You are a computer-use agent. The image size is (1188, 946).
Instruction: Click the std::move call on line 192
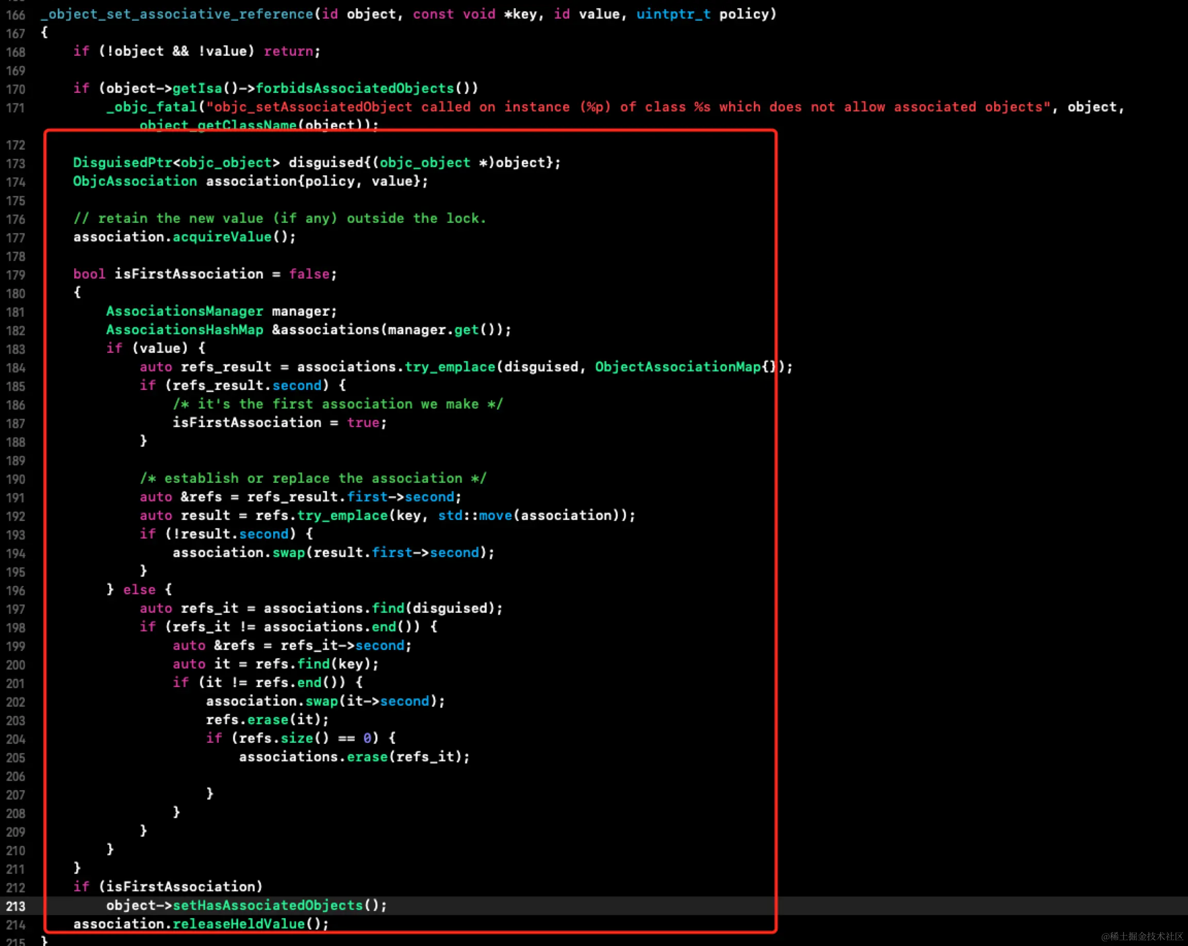[x=475, y=515]
